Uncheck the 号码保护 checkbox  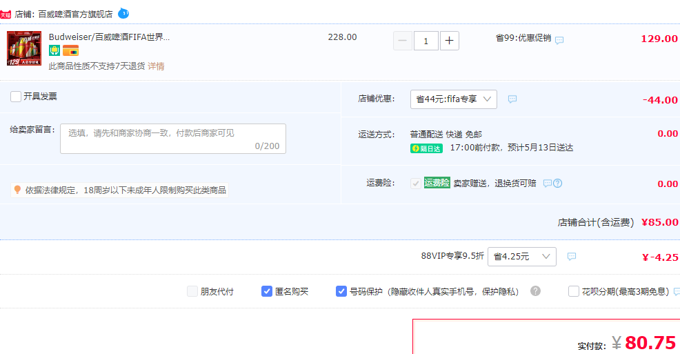341,291
